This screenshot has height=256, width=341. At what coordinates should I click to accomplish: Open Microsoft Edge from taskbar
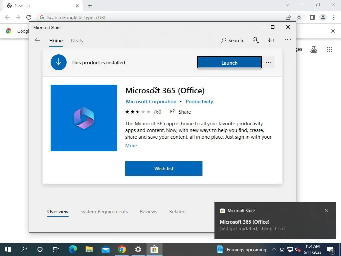pos(73,249)
